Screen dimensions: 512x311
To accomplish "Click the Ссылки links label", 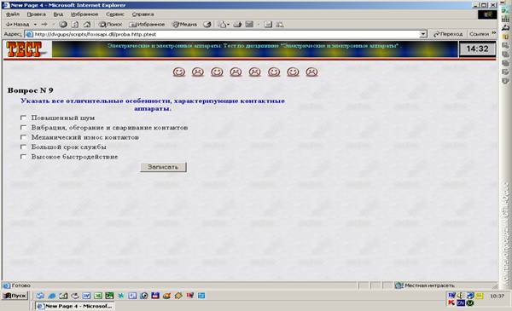I will pos(479,34).
